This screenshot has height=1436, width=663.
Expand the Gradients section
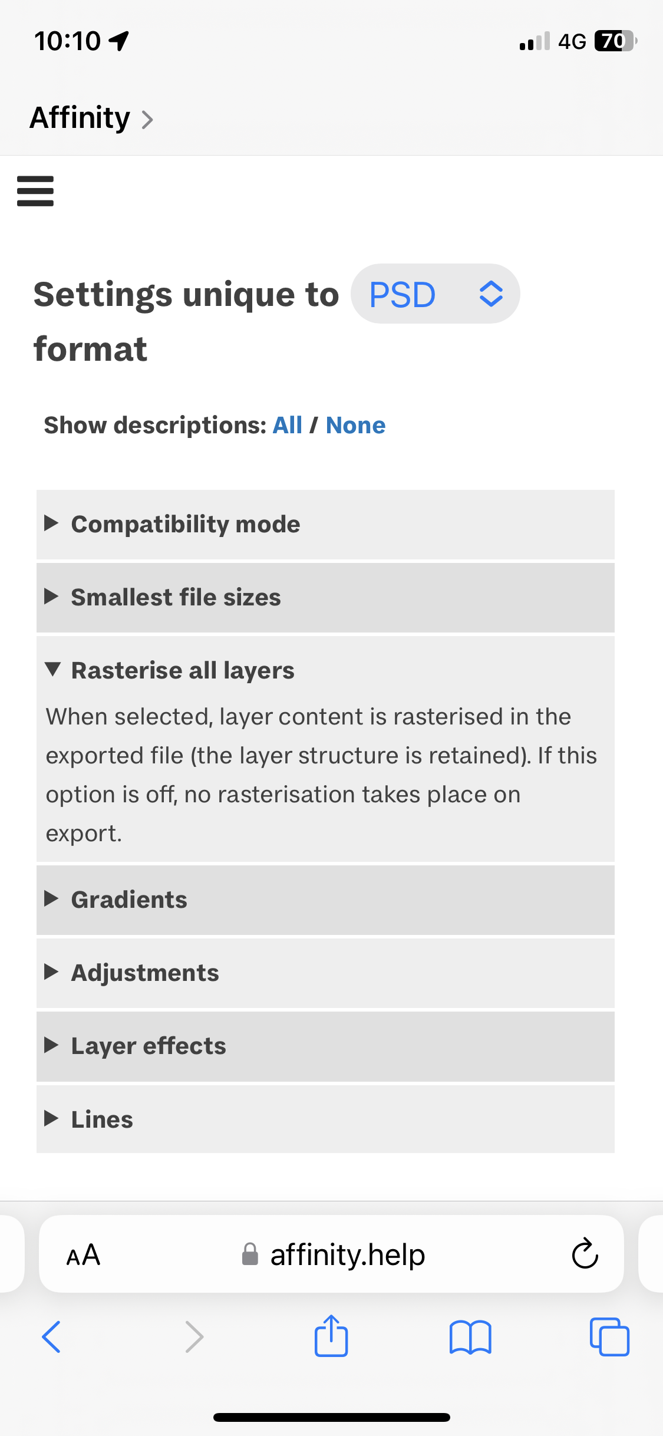coord(129,900)
